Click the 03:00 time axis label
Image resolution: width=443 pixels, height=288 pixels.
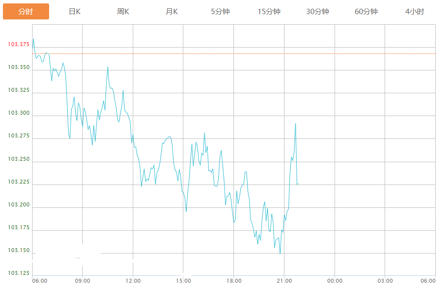click(x=385, y=281)
